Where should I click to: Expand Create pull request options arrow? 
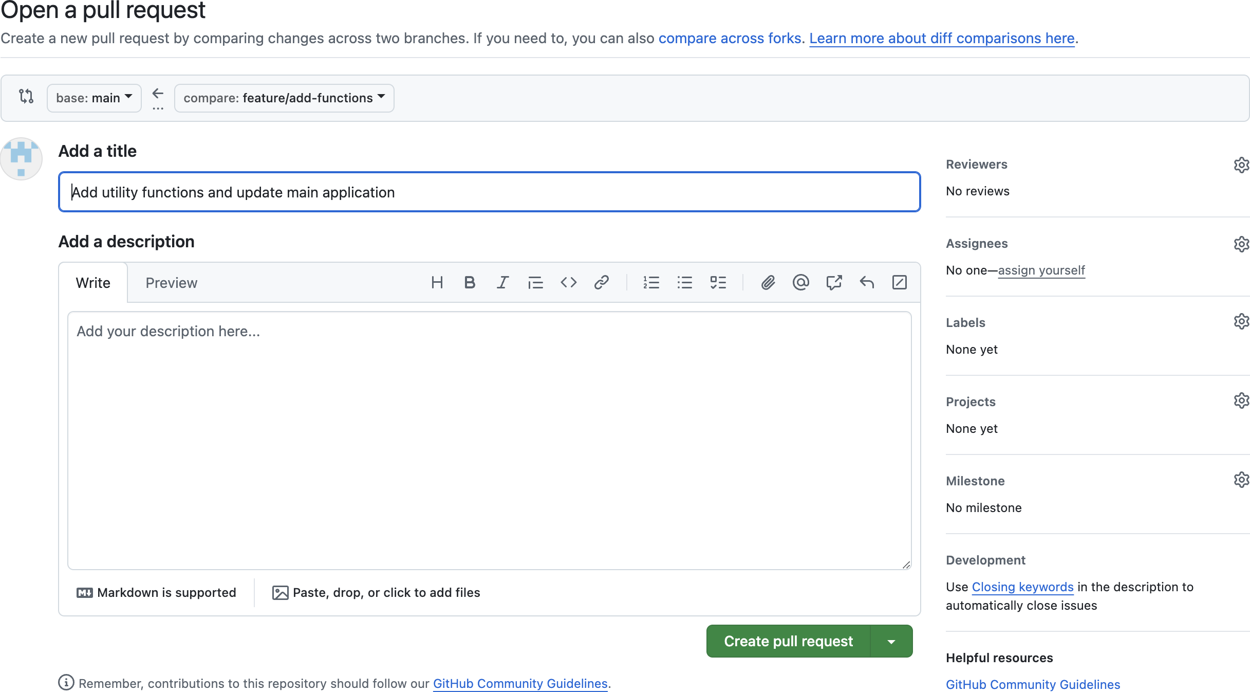(x=891, y=641)
